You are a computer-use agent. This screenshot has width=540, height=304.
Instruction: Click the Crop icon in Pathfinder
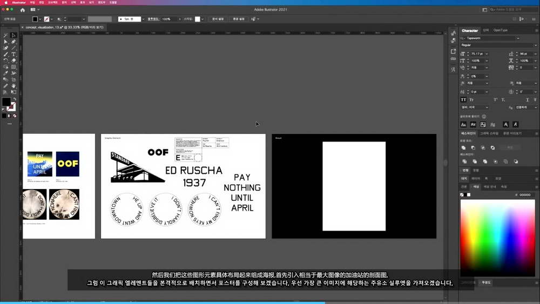click(x=495, y=161)
